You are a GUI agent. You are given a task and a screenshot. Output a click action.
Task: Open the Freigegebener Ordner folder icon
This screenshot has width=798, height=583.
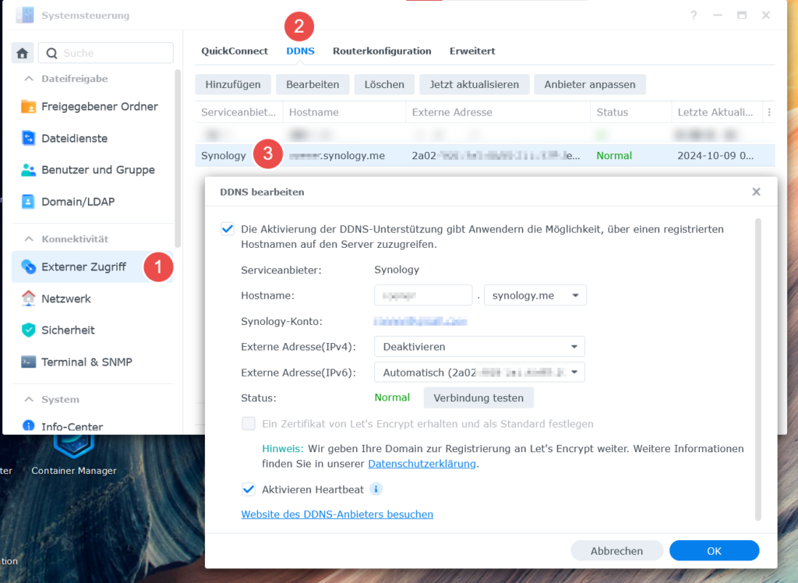point(29,107)
